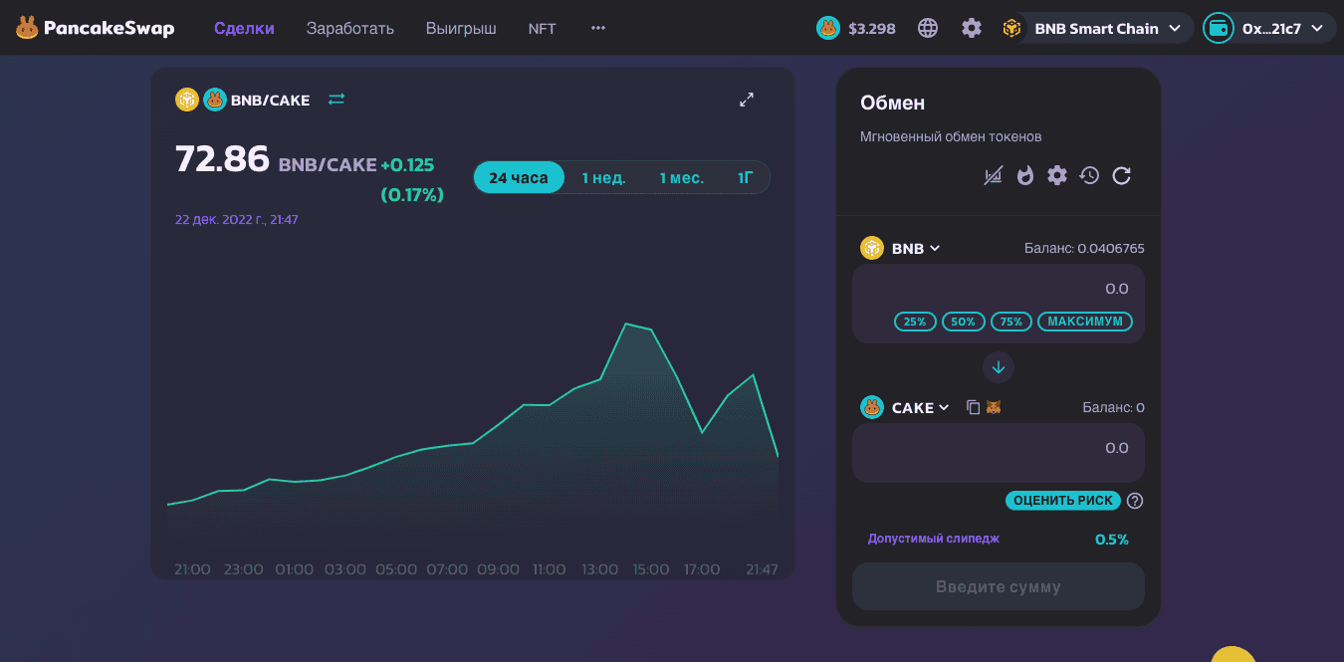Viewport: 1344px width, 662px height.
Task: Copy the CAKE token address
Action: [974, 407]
